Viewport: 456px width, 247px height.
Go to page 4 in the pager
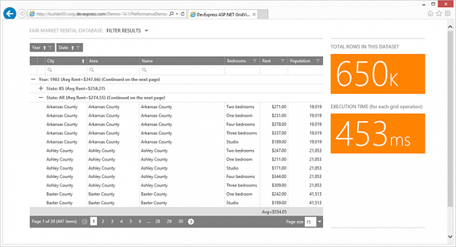[x=121, y=222]
